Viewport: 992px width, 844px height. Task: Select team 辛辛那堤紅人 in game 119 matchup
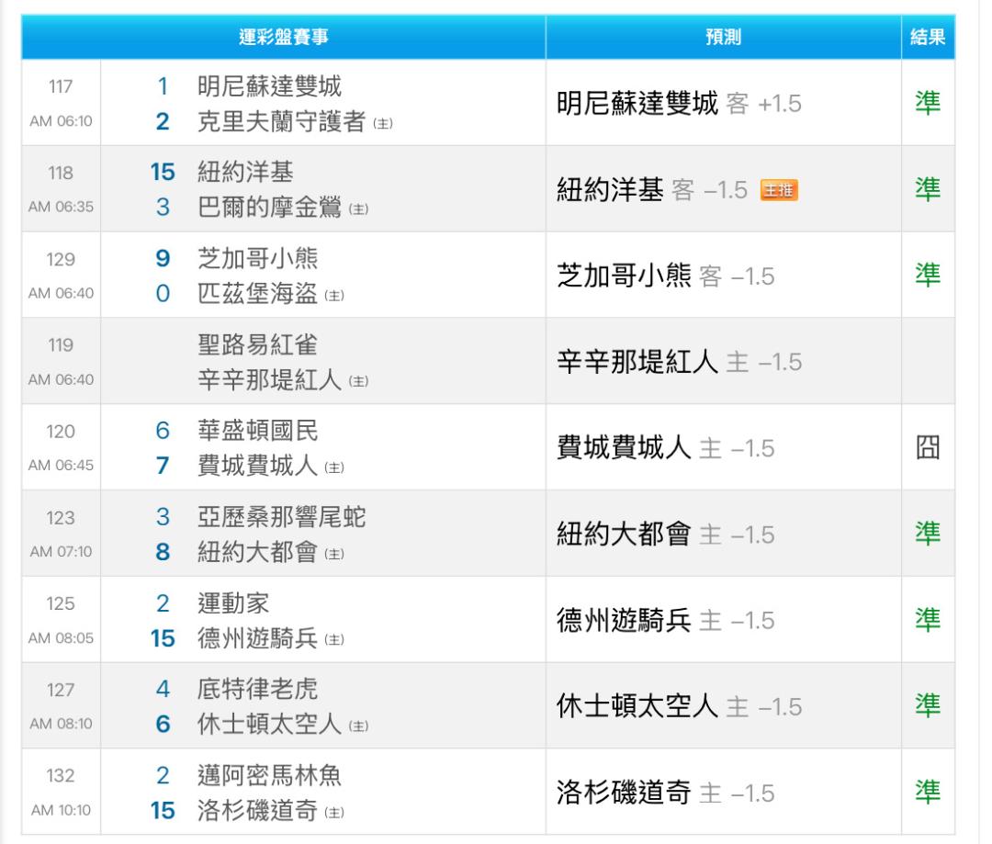click(269, 379)
